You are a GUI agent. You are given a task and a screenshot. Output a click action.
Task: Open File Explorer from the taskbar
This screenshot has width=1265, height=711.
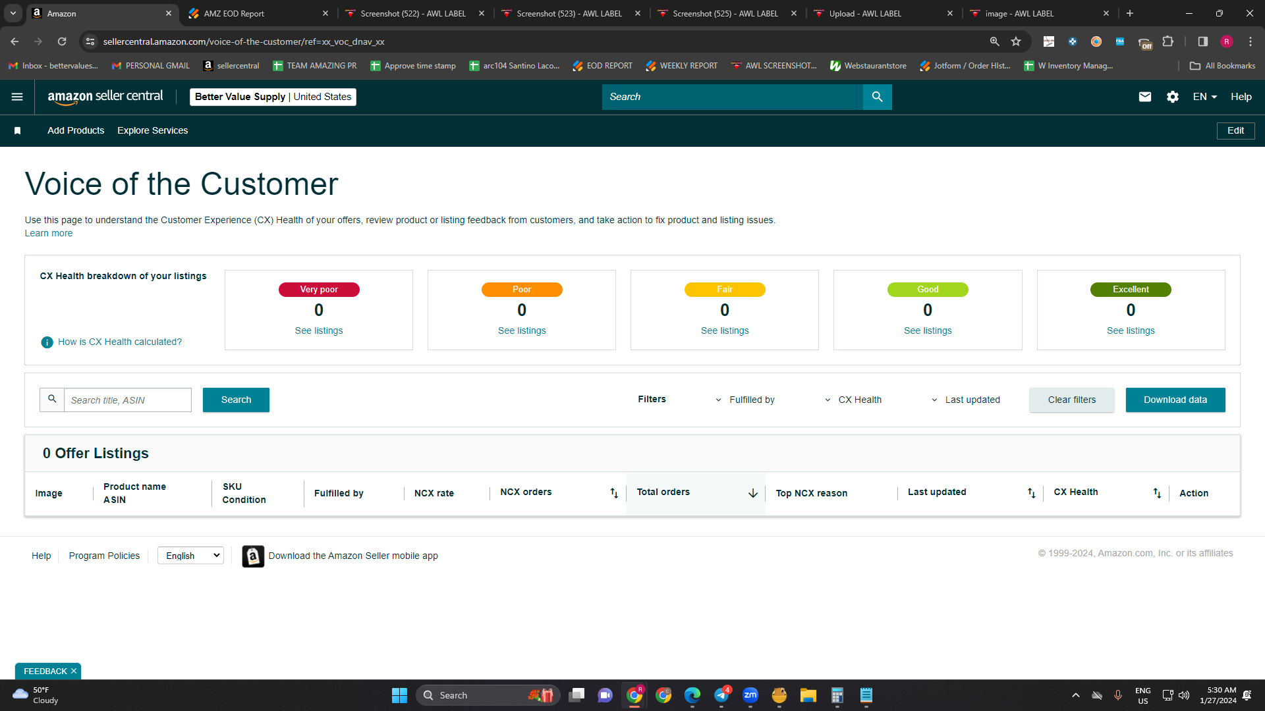coord(808,695)
